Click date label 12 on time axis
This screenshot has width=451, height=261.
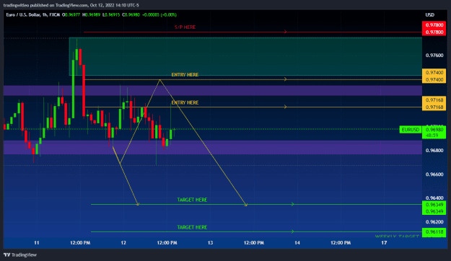(x=123, y=243)
